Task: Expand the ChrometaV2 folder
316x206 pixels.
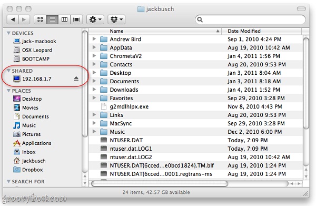Action: pos(94,56)
